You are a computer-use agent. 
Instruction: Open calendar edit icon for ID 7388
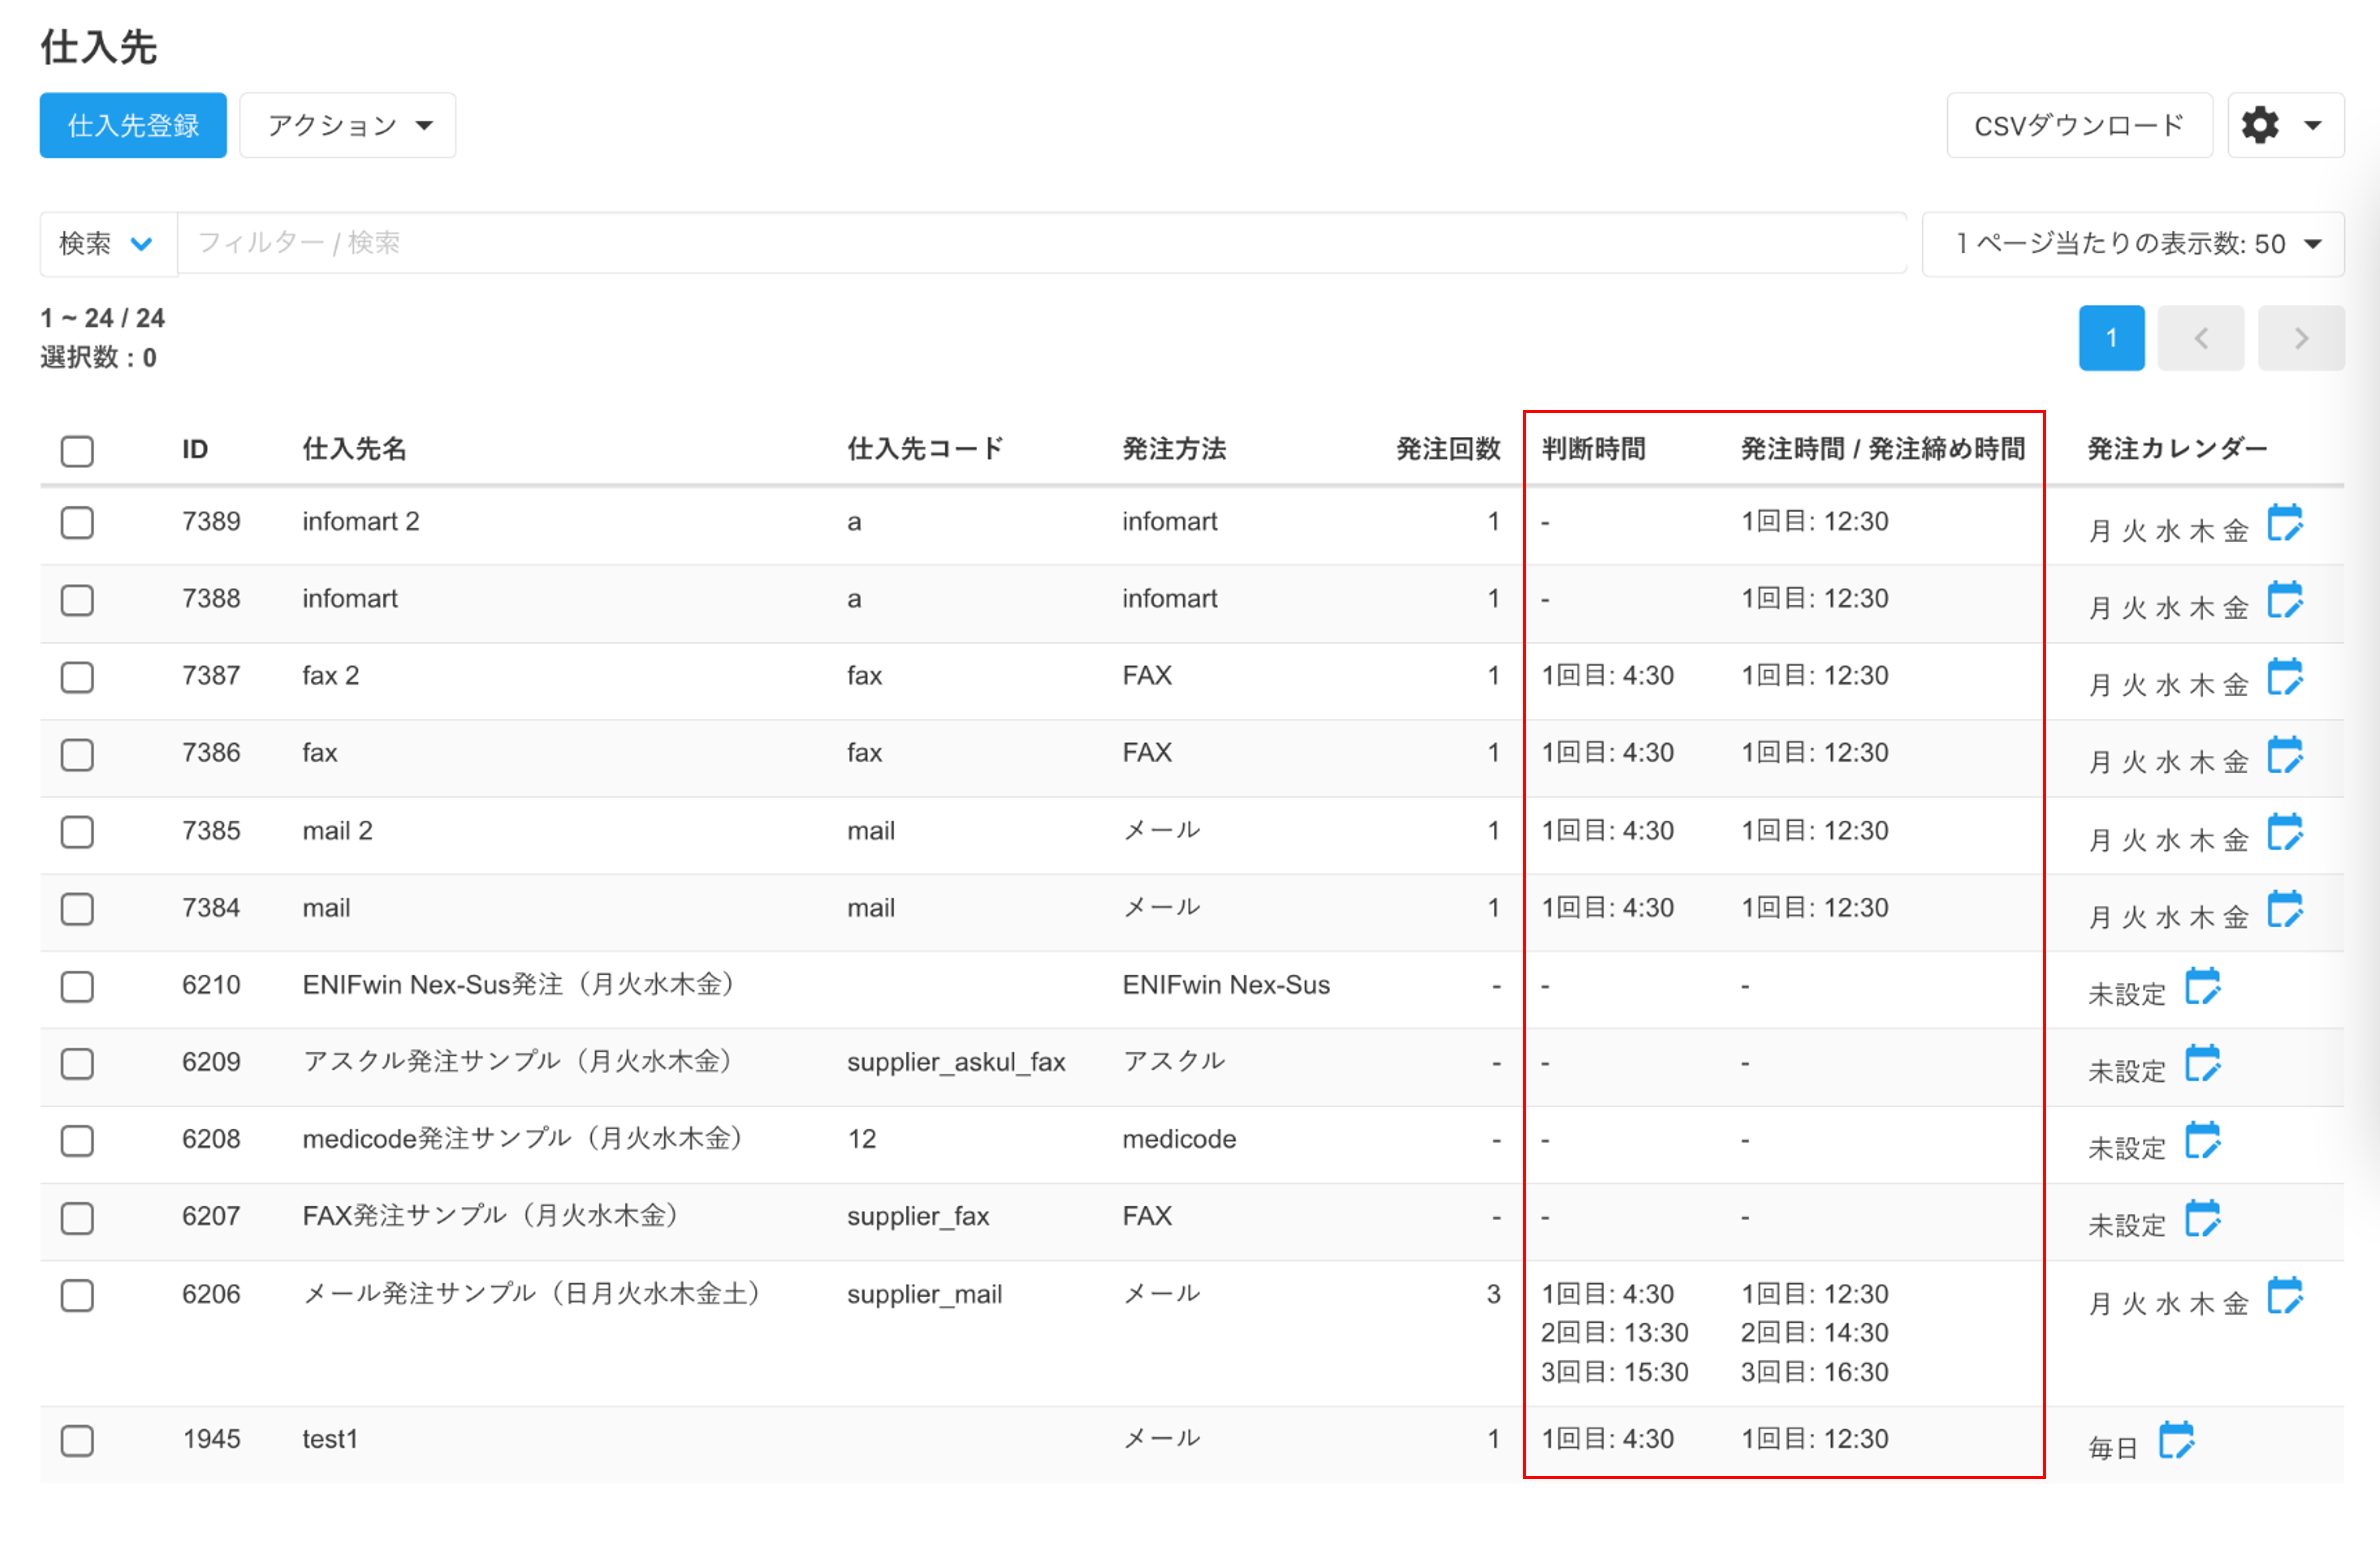(2284, 600)
